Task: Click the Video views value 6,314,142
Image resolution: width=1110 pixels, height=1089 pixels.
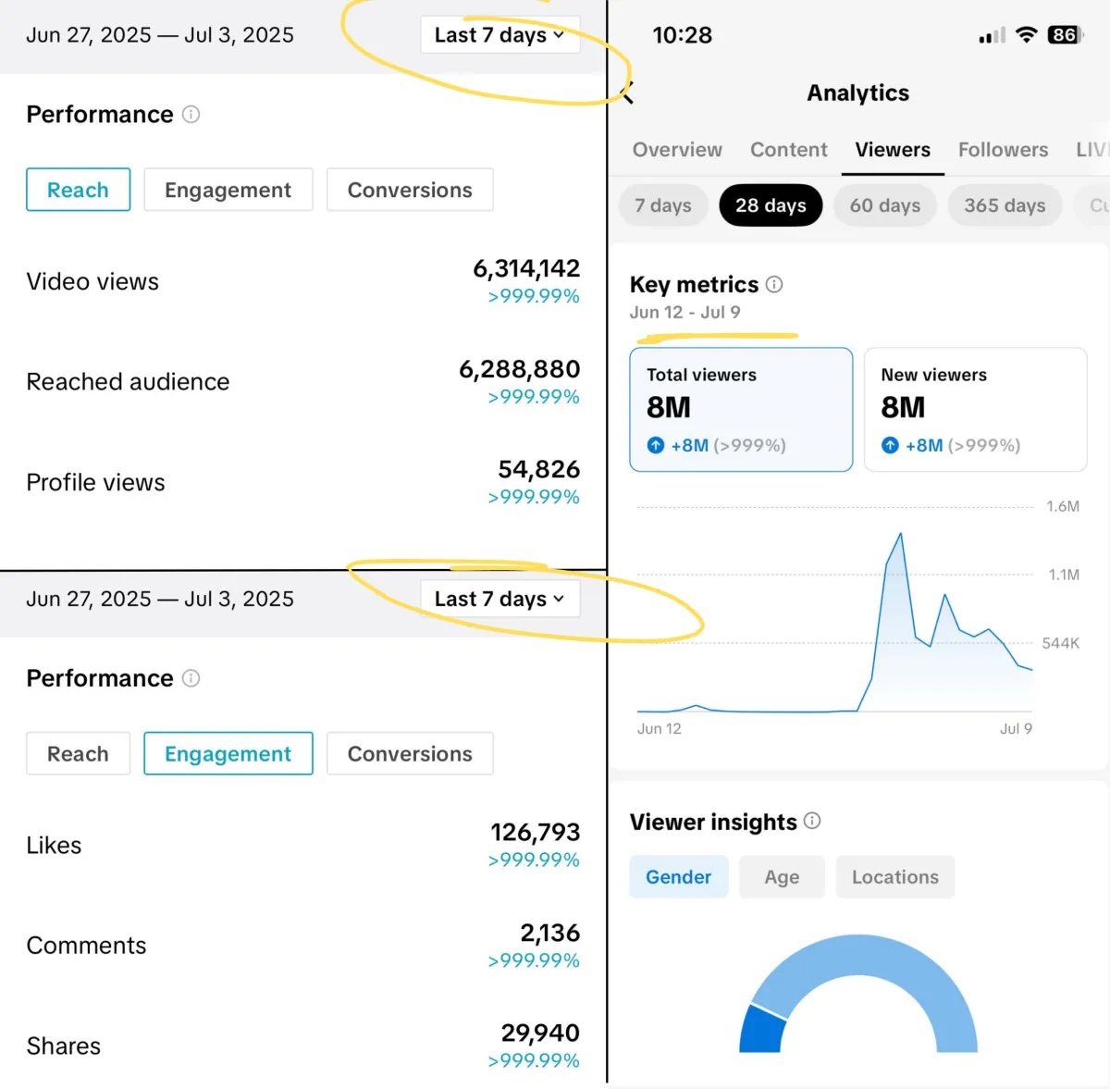Action: [526, 268]
